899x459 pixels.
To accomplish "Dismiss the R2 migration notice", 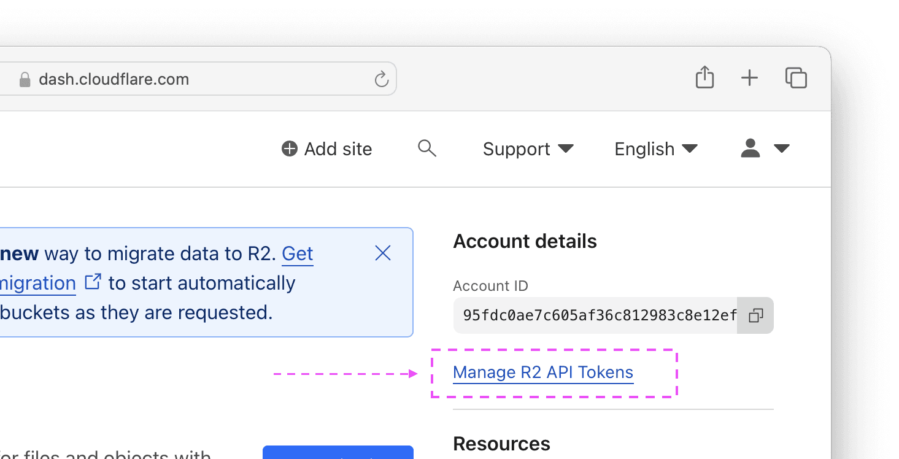I will tap(382, 253).
